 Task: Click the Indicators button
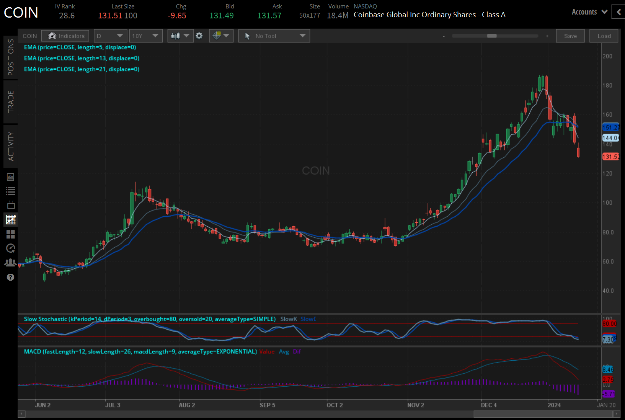point(65,36)
